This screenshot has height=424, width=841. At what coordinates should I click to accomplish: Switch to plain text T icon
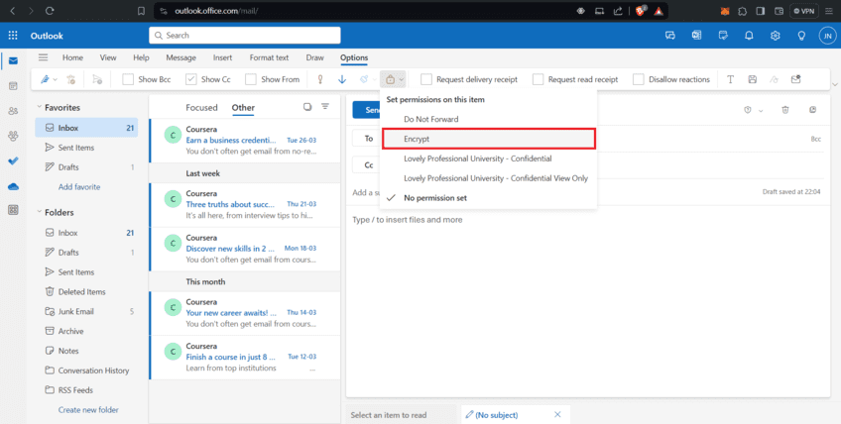[x=730, y=79]
